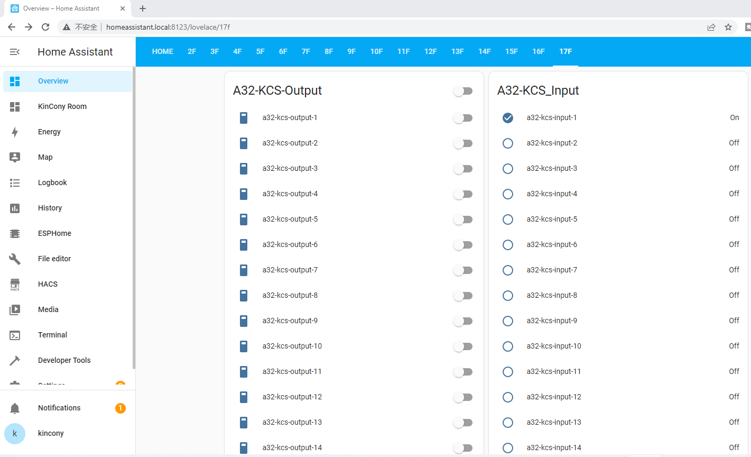This screenshot has width=751, height=457.
Task: Open the Notifications bell icon
Action: pyautogui.click(x=15, y=408)
